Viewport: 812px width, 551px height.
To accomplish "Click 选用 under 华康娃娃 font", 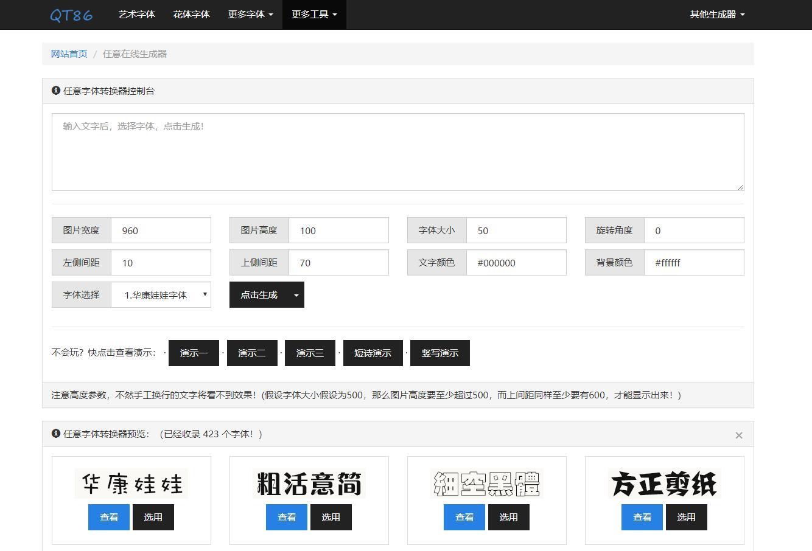I will (x=153, y=518).
